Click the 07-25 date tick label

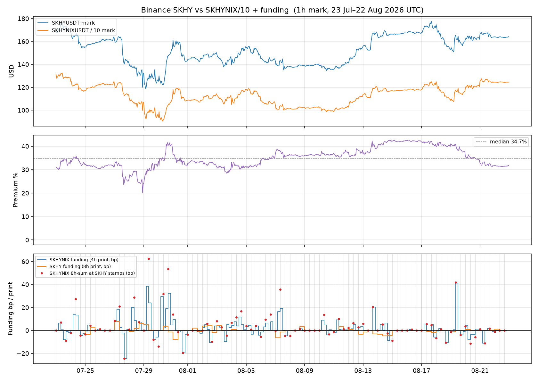click(85, 371)
